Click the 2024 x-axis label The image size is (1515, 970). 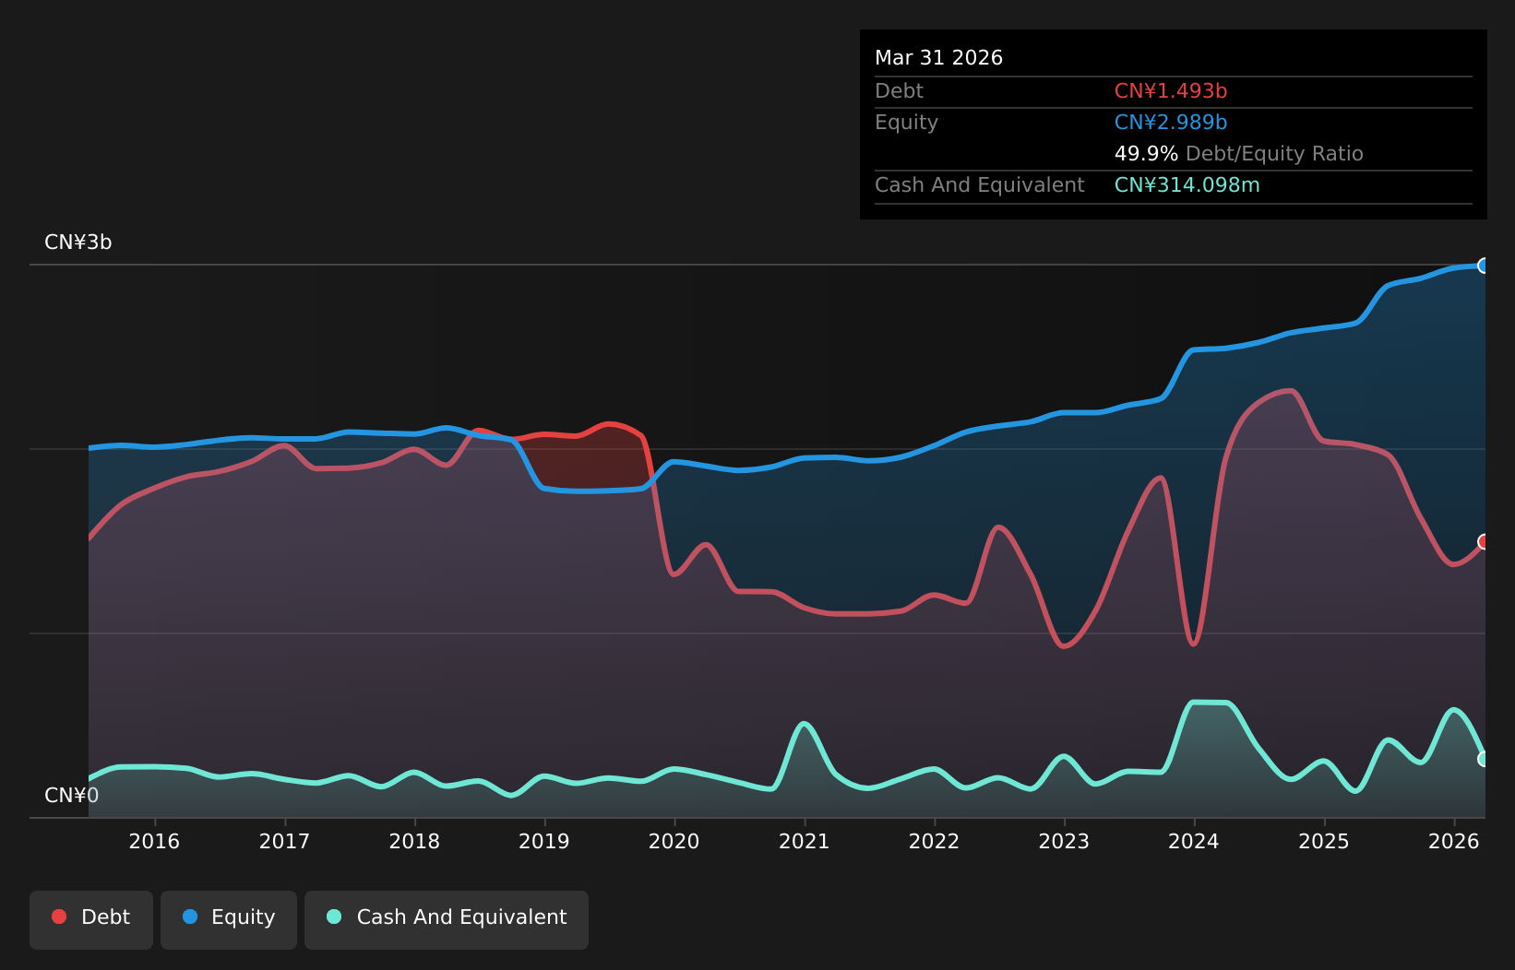click(1194, 841)
